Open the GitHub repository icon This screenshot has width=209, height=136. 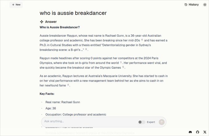click(x=198, y=132)
